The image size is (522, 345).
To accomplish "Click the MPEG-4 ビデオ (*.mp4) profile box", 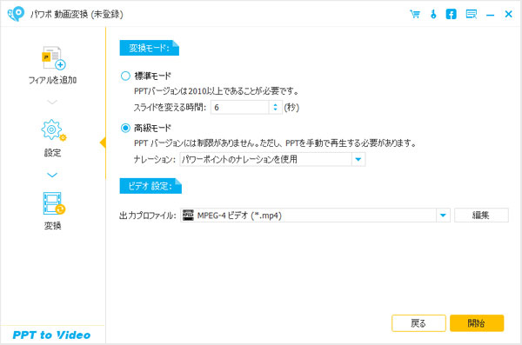I will coord(315,216).
